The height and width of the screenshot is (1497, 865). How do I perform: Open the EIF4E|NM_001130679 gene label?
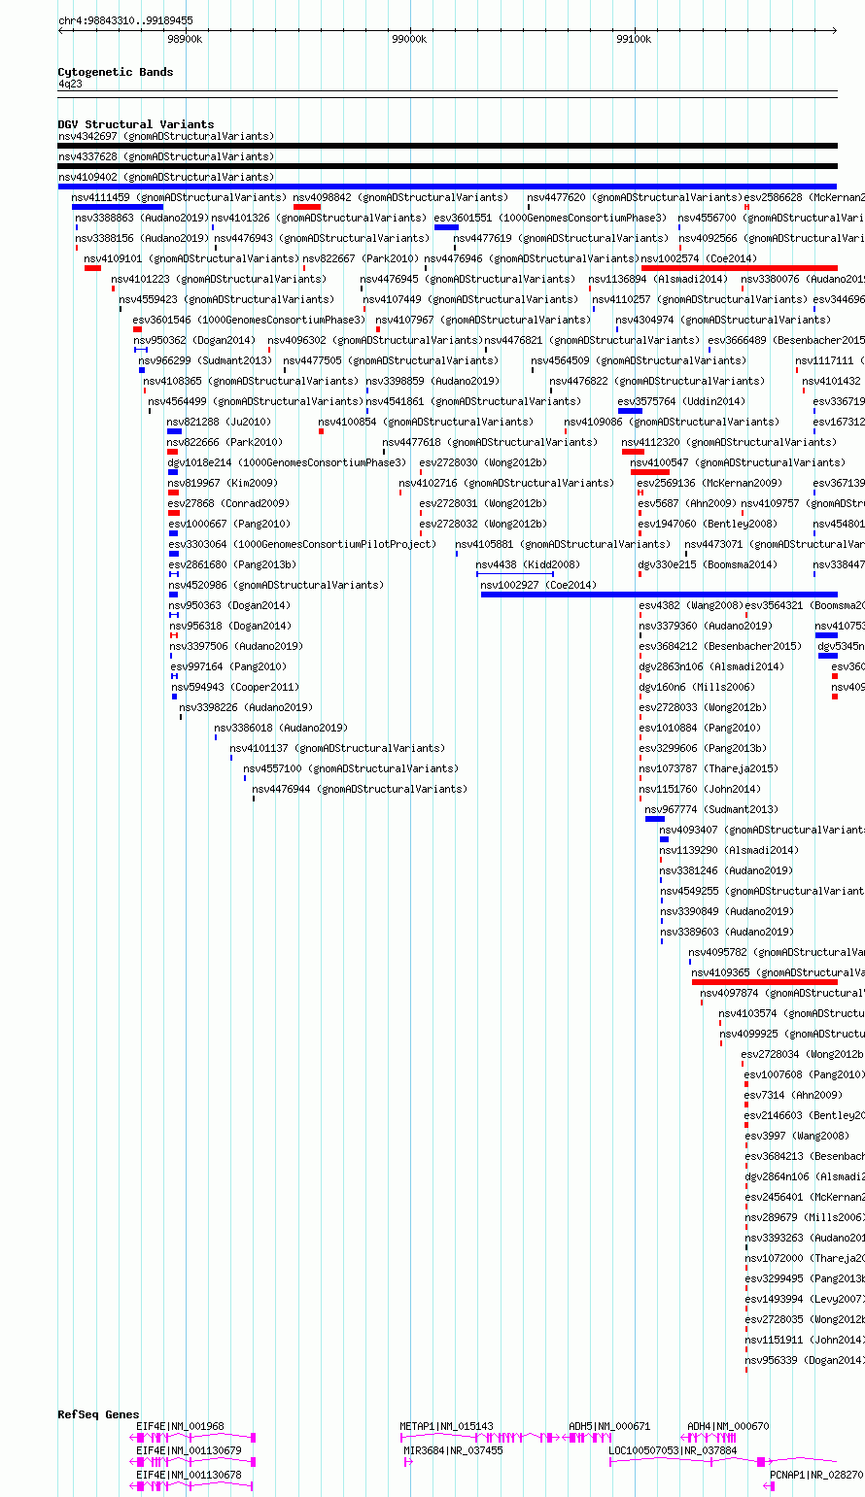click(x=189, y=1450)
